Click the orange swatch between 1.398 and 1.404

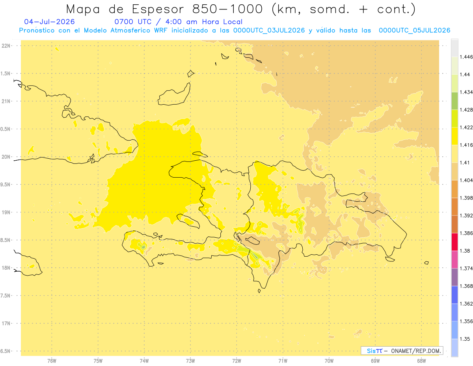coord(454,189)
